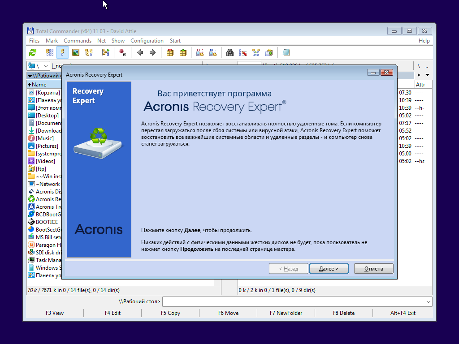Open the Notepad toolbar icon
Image resolution: width=459 pixels, height=344 pixels.
point(286,53)
